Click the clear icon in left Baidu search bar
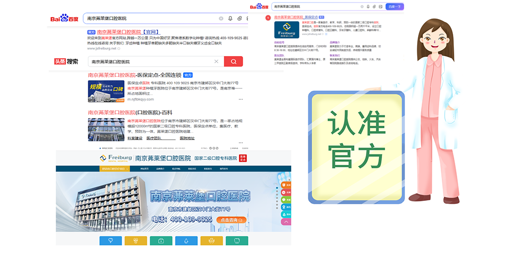Viewport: 506px width, 259px height. [x=221, y=19]
